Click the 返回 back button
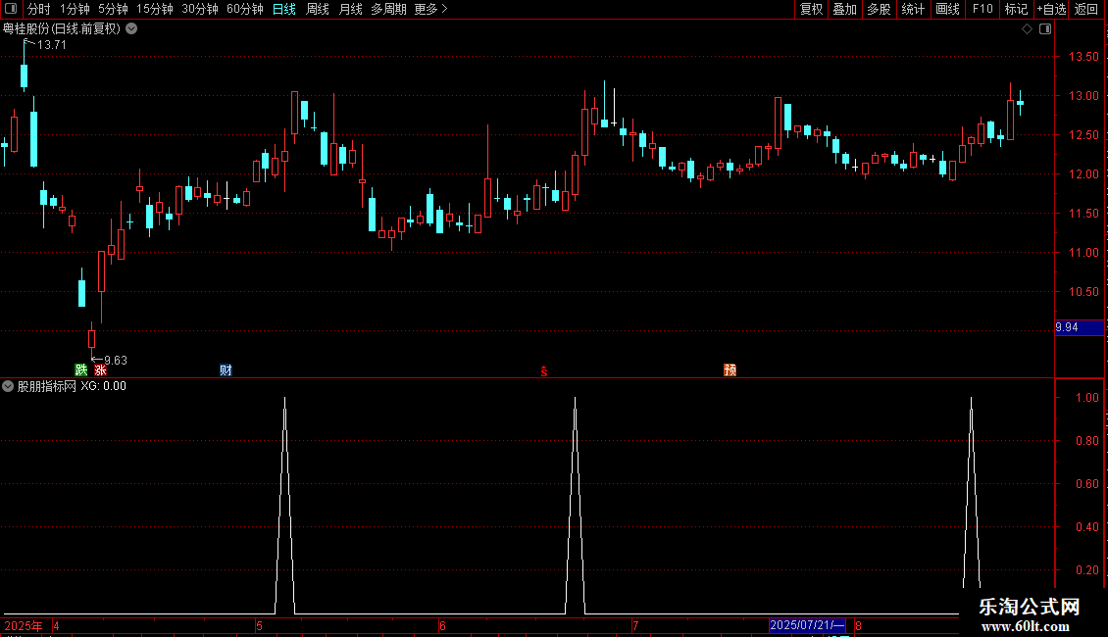This screenshot has height=637, width=1108. tap(1086, 9)
